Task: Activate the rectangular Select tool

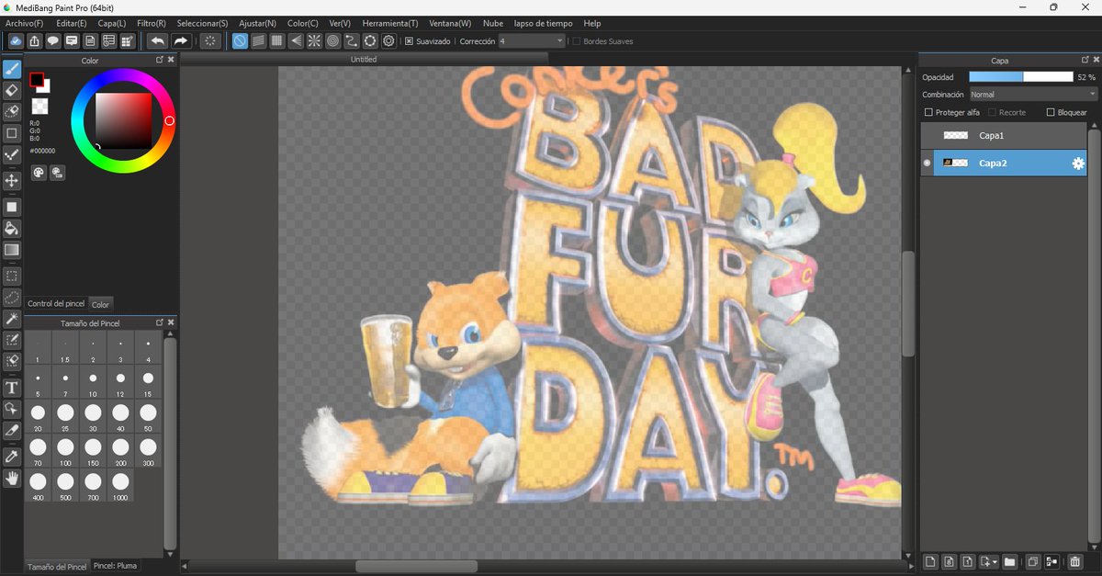Action: (12, 276)
